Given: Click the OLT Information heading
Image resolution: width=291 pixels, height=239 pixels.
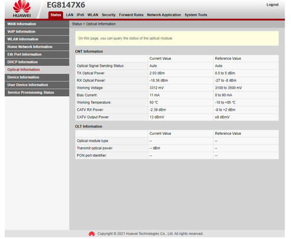Looking at the screenshot, I should coord(89,126).
